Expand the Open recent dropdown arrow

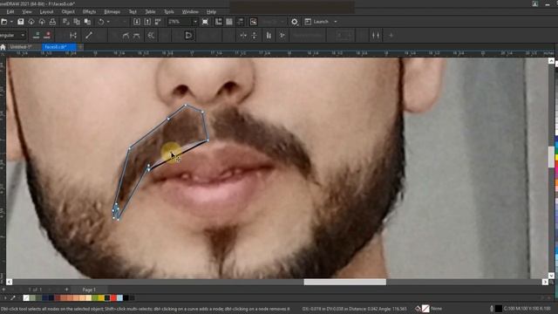tap(11, 22)
